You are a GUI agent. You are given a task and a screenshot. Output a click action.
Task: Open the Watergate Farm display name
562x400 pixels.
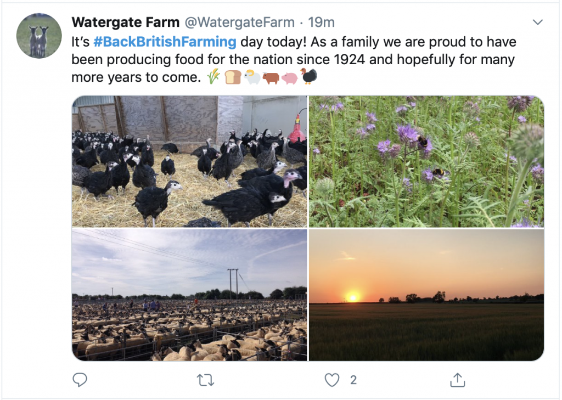[125, 22]
